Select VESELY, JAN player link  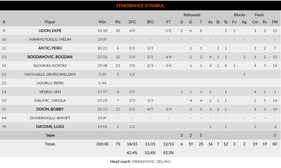50,92
